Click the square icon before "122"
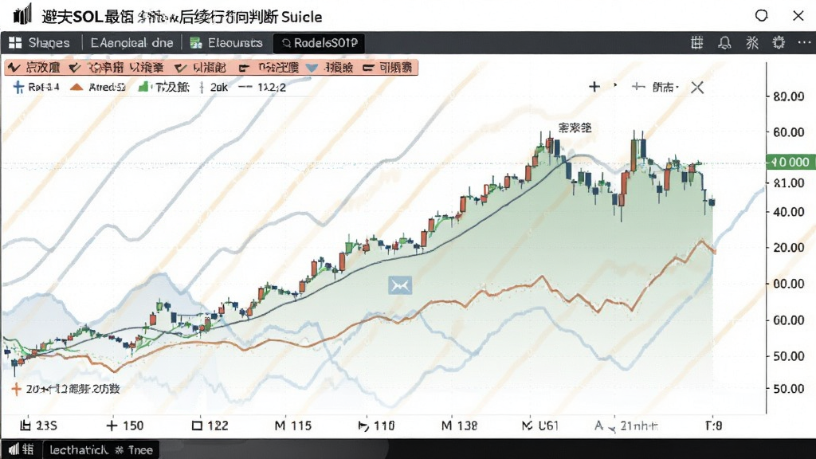 [197, 426]
